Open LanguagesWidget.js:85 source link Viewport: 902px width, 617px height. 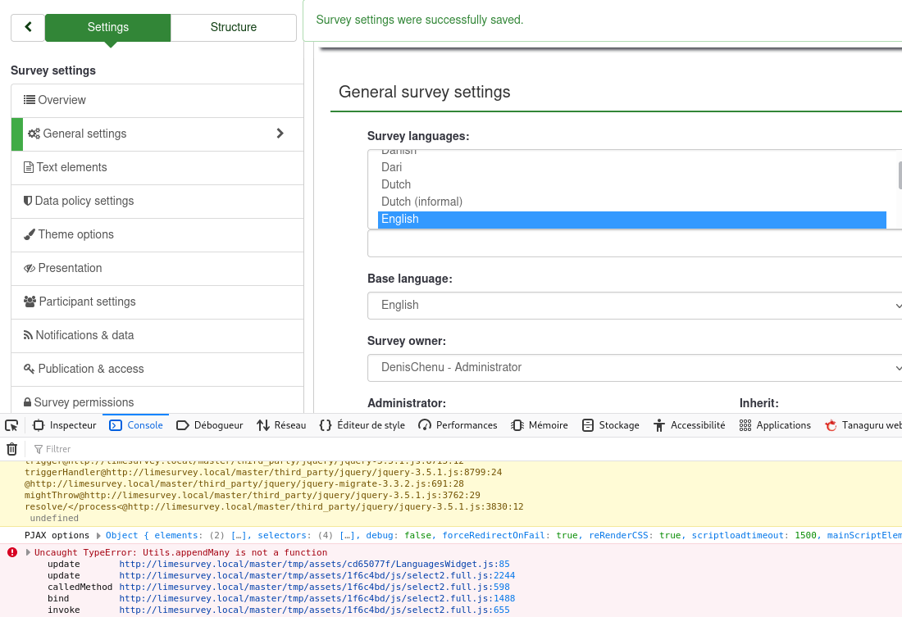click(314, 565)
